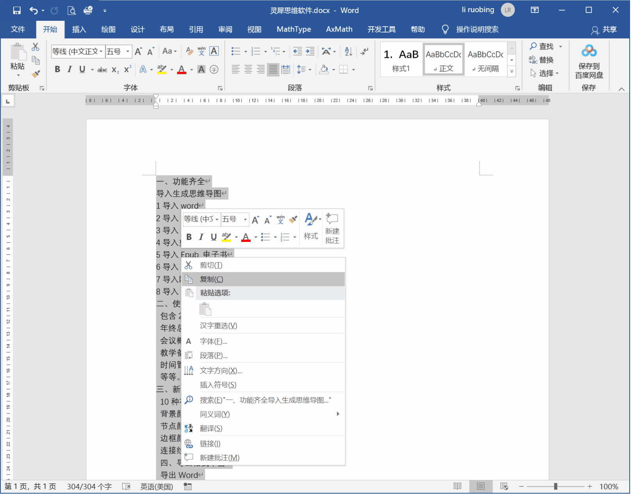Apply character shading in font group

pyautogui.click(x=201, y=70)
